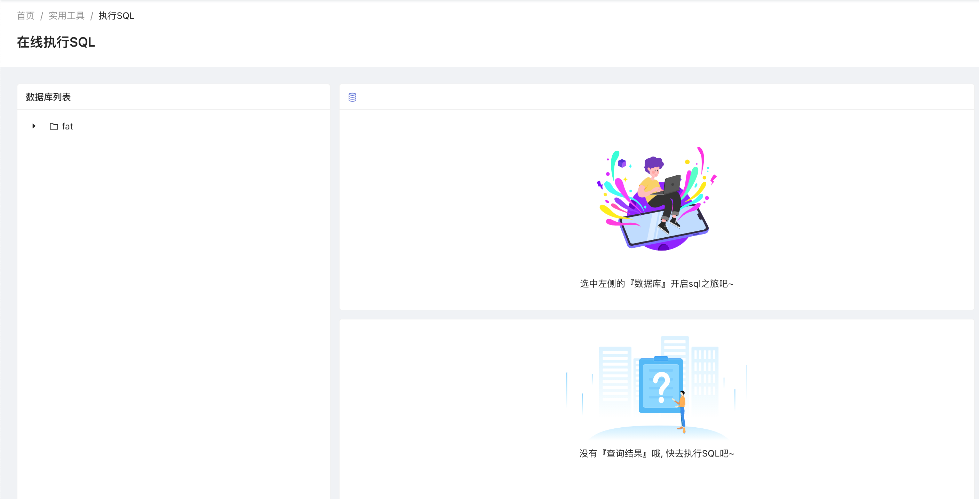Expand the fat tree node arrow

pyautogui.click(x=34, y=126)
